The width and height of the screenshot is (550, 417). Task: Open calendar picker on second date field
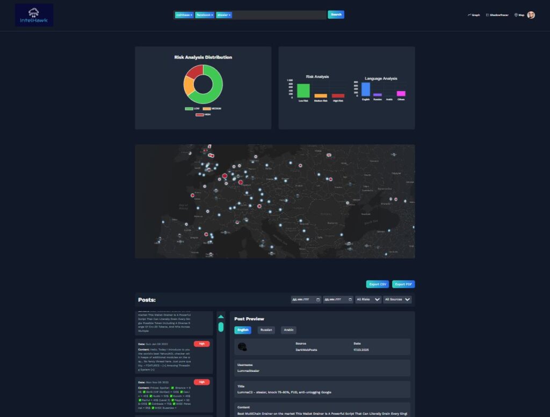point(350,299)
